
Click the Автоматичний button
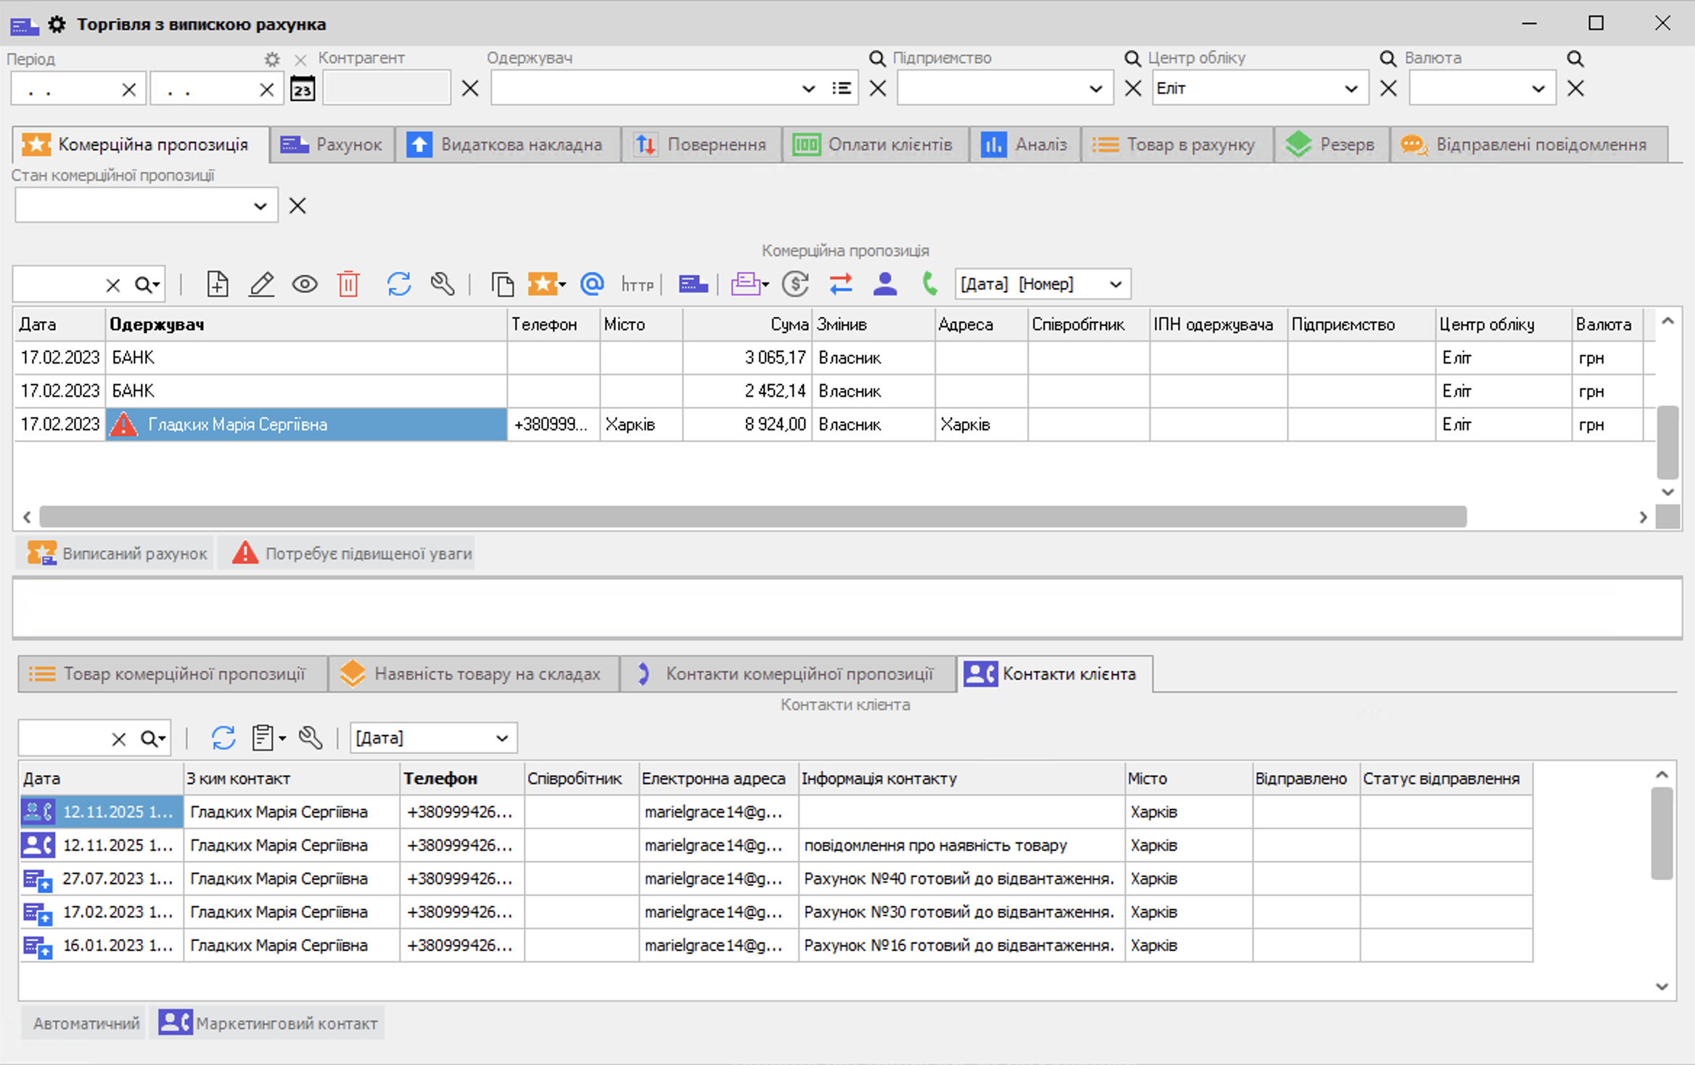[86, 1023]
